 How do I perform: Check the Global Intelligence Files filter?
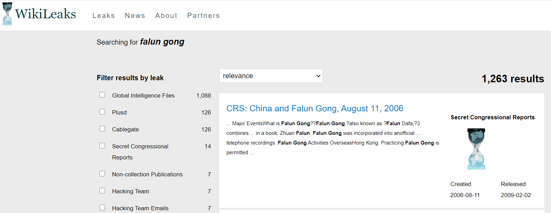coord(102,95)
